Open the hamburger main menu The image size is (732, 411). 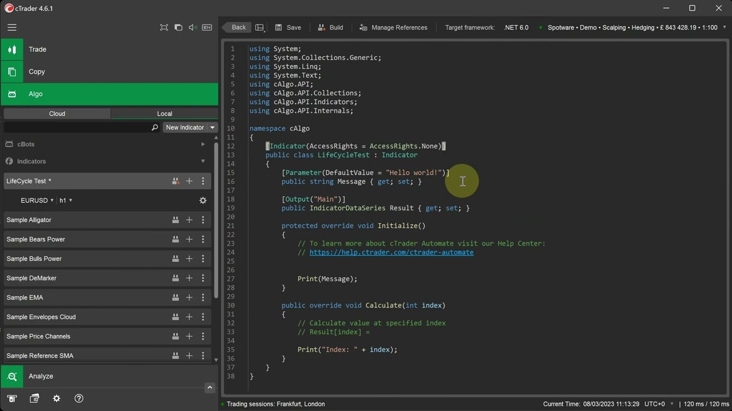click(x=12, y=27)
